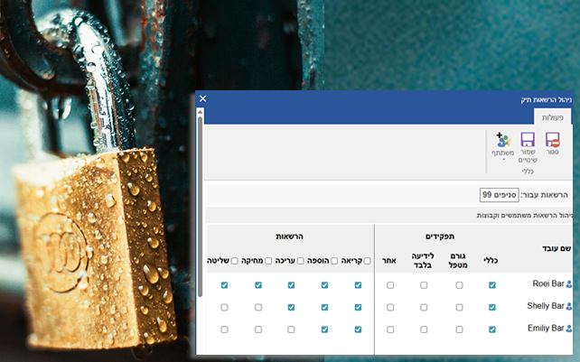The image size is (580, 362).
Task: Click the שמור שינויים save icon
Action: tap(528, 141)
